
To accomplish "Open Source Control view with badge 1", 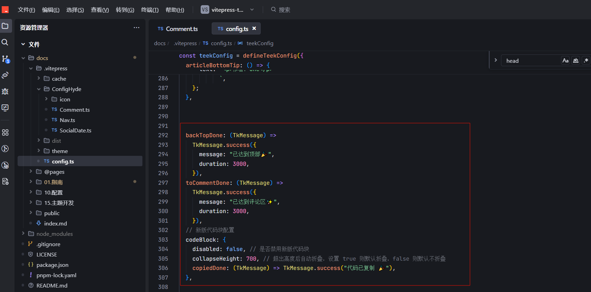I will [x=6, y=59].
